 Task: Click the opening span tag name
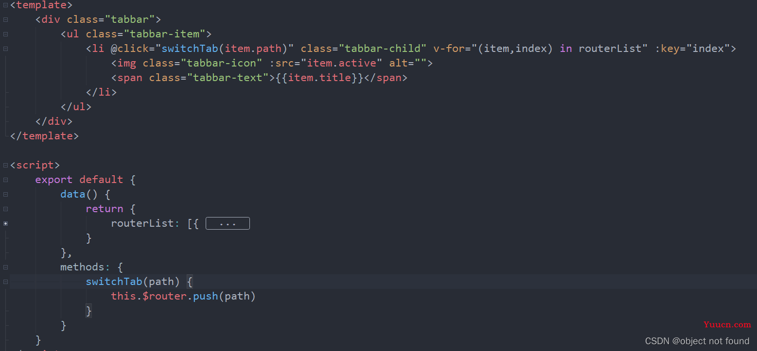tap(130, 78)
